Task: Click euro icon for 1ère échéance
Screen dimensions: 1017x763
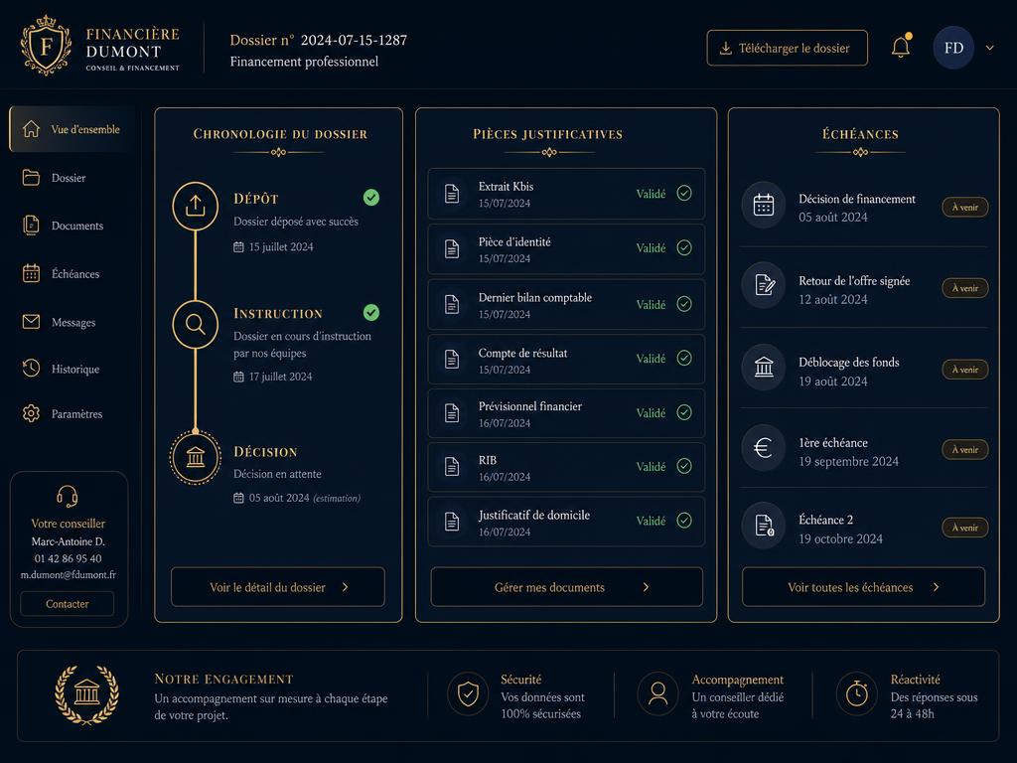Action: tap(764, 447)
